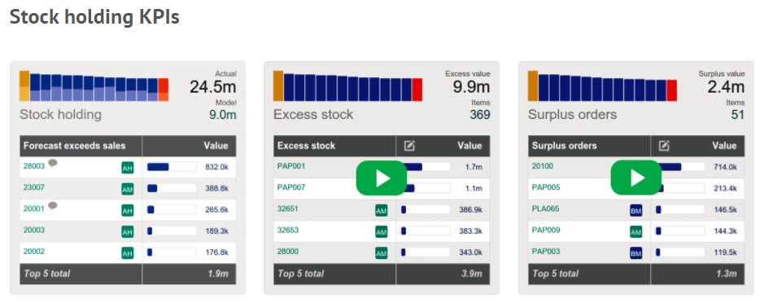This screenshot has width=764, height=307.
Task: Open item 23007 link
Action: tap(34, 187)
